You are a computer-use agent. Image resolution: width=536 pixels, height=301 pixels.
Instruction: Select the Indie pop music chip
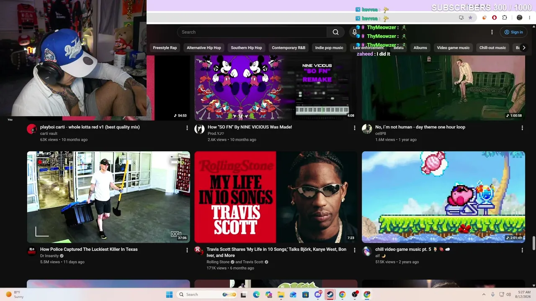pyautogui.click(x=329, y=48)
